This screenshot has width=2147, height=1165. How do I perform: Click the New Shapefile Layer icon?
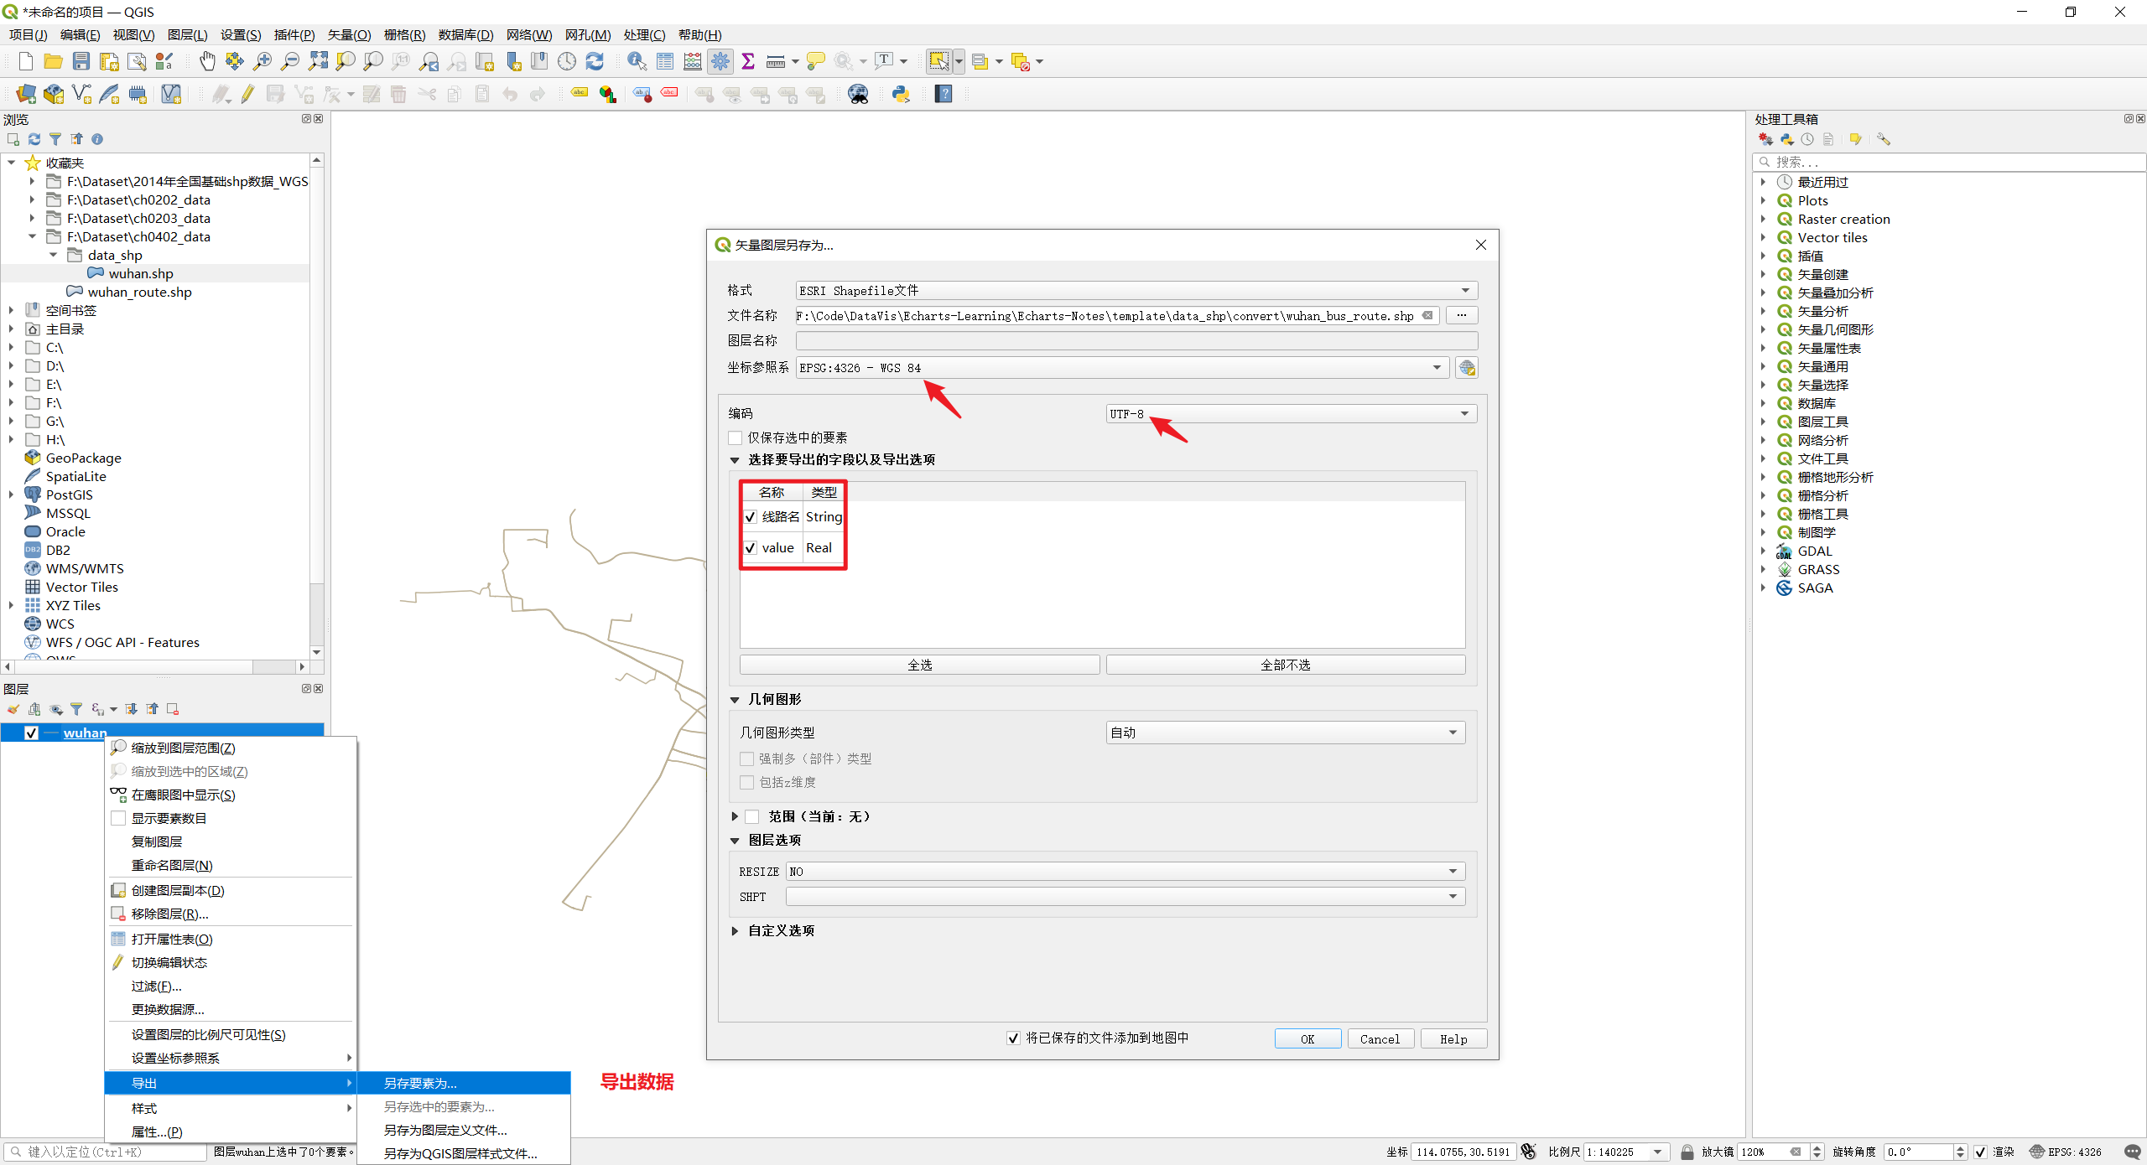click(x=81, y=94)
